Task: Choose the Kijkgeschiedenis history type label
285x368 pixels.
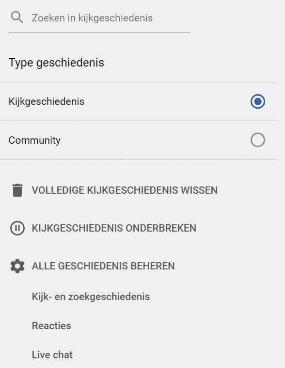Action: 47,101
